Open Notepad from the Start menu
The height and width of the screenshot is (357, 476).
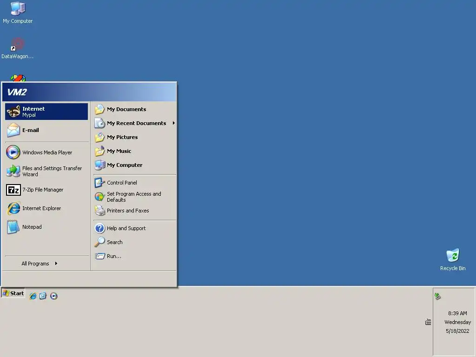(x=46, y=227)
